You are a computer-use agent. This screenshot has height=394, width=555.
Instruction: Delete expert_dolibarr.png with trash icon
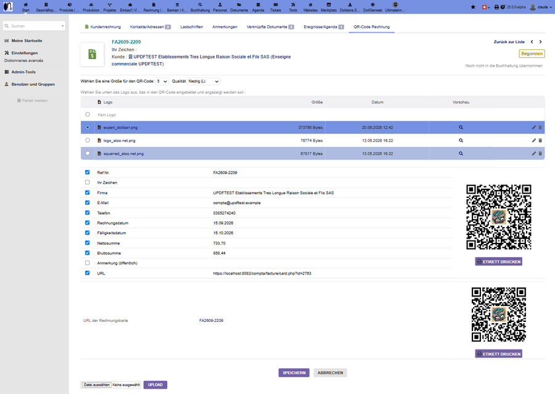540,128
